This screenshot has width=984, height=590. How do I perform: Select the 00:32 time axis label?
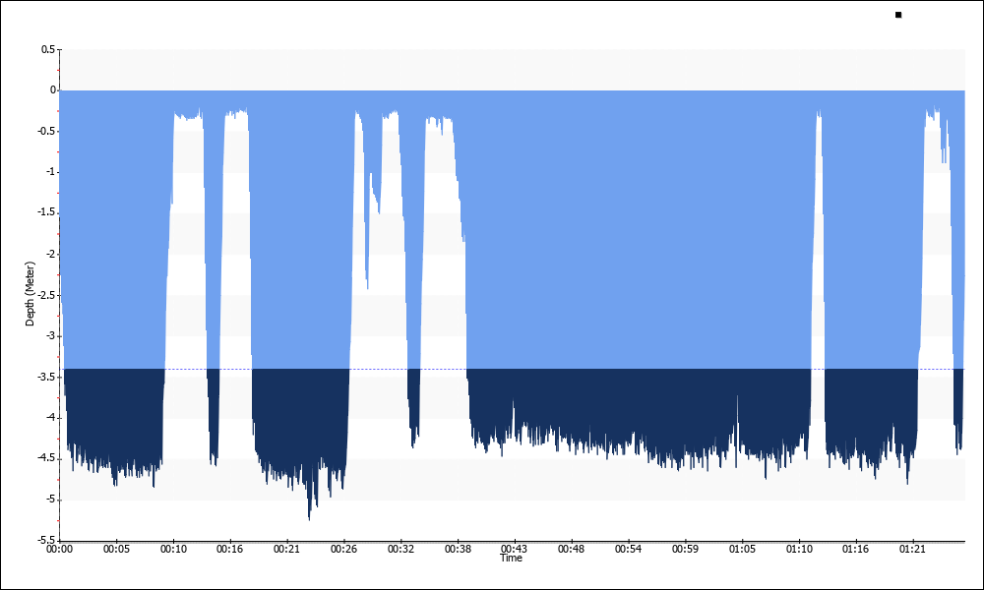(400, 550)
